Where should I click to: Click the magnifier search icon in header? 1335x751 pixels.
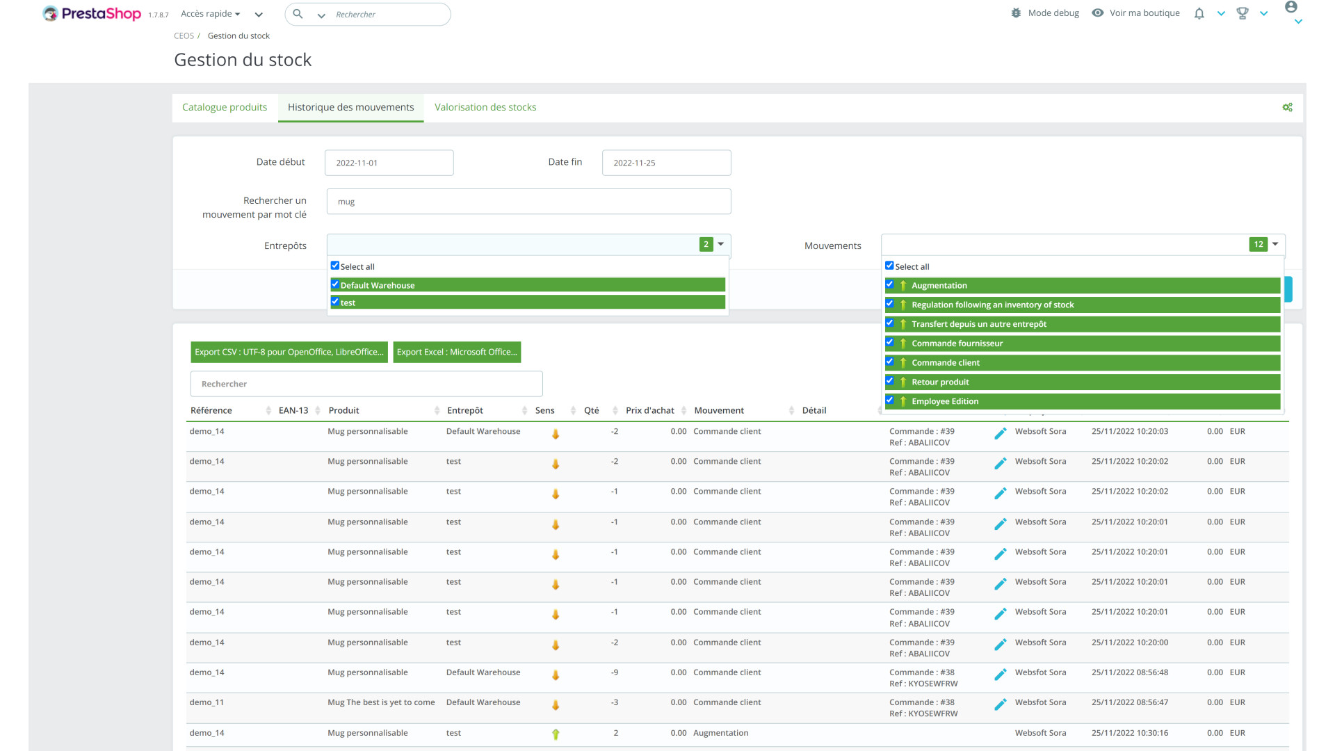pyautogui.click(x=298, y=14)
